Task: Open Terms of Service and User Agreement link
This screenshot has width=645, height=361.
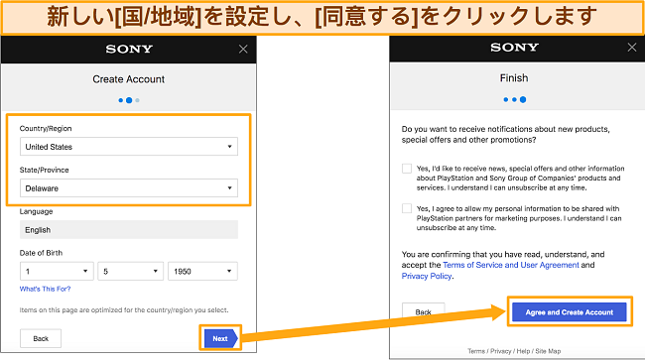Action: coord(511,265)
